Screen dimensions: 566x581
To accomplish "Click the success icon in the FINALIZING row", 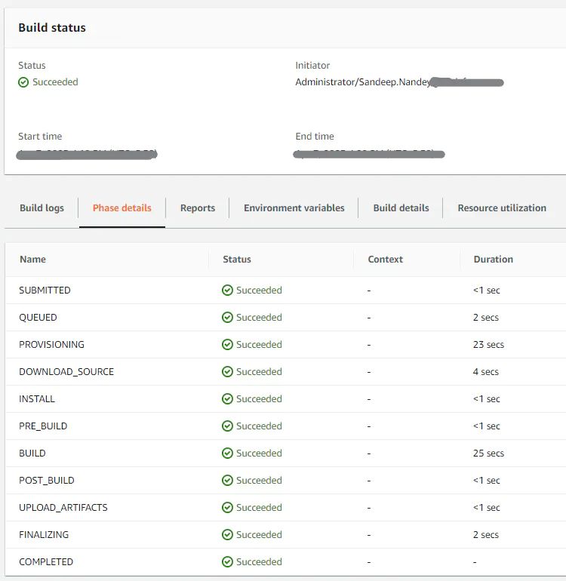I will (227, 535).
